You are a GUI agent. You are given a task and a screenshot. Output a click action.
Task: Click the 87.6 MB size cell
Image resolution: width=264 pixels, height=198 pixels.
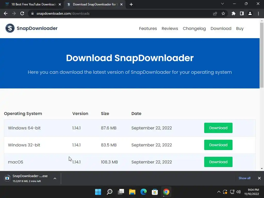click(x=109, y=128)
